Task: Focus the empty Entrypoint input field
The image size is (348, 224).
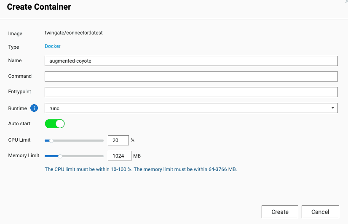Action: coord(191,92)
